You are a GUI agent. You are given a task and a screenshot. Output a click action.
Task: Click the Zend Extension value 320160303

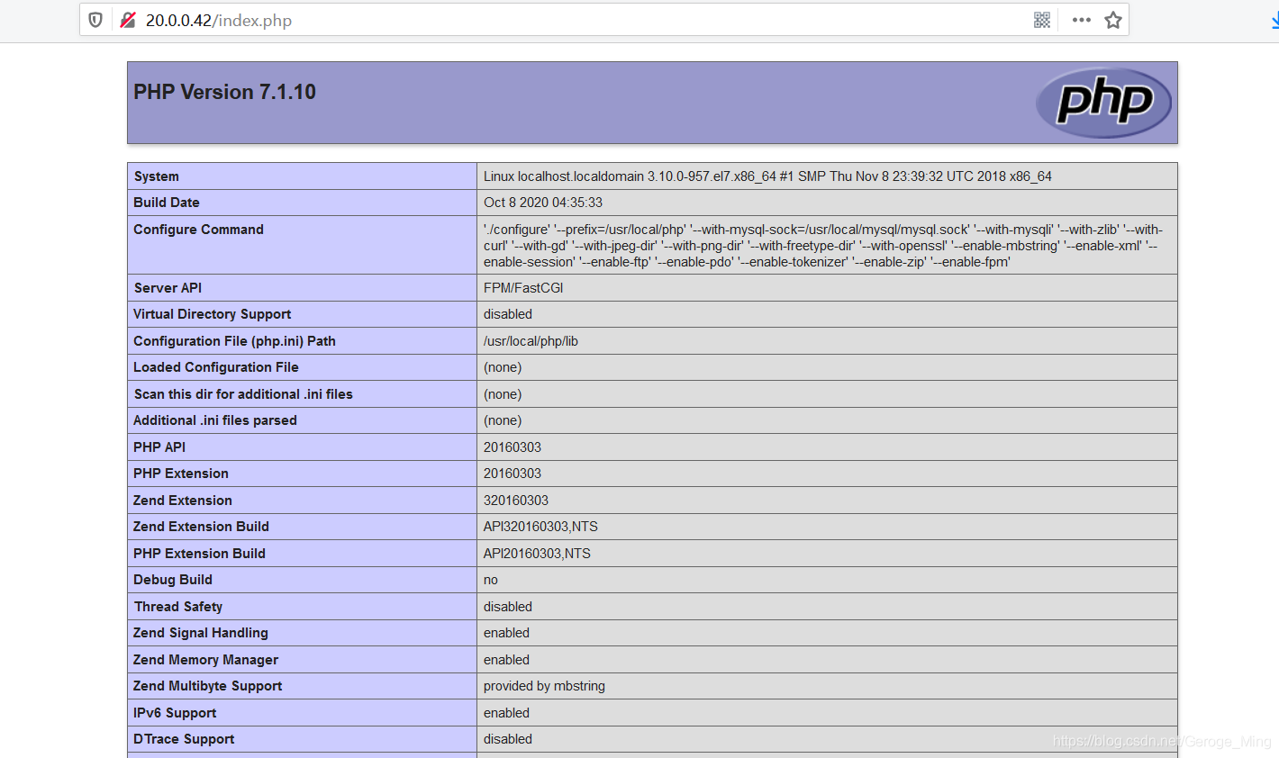[516, 501]
